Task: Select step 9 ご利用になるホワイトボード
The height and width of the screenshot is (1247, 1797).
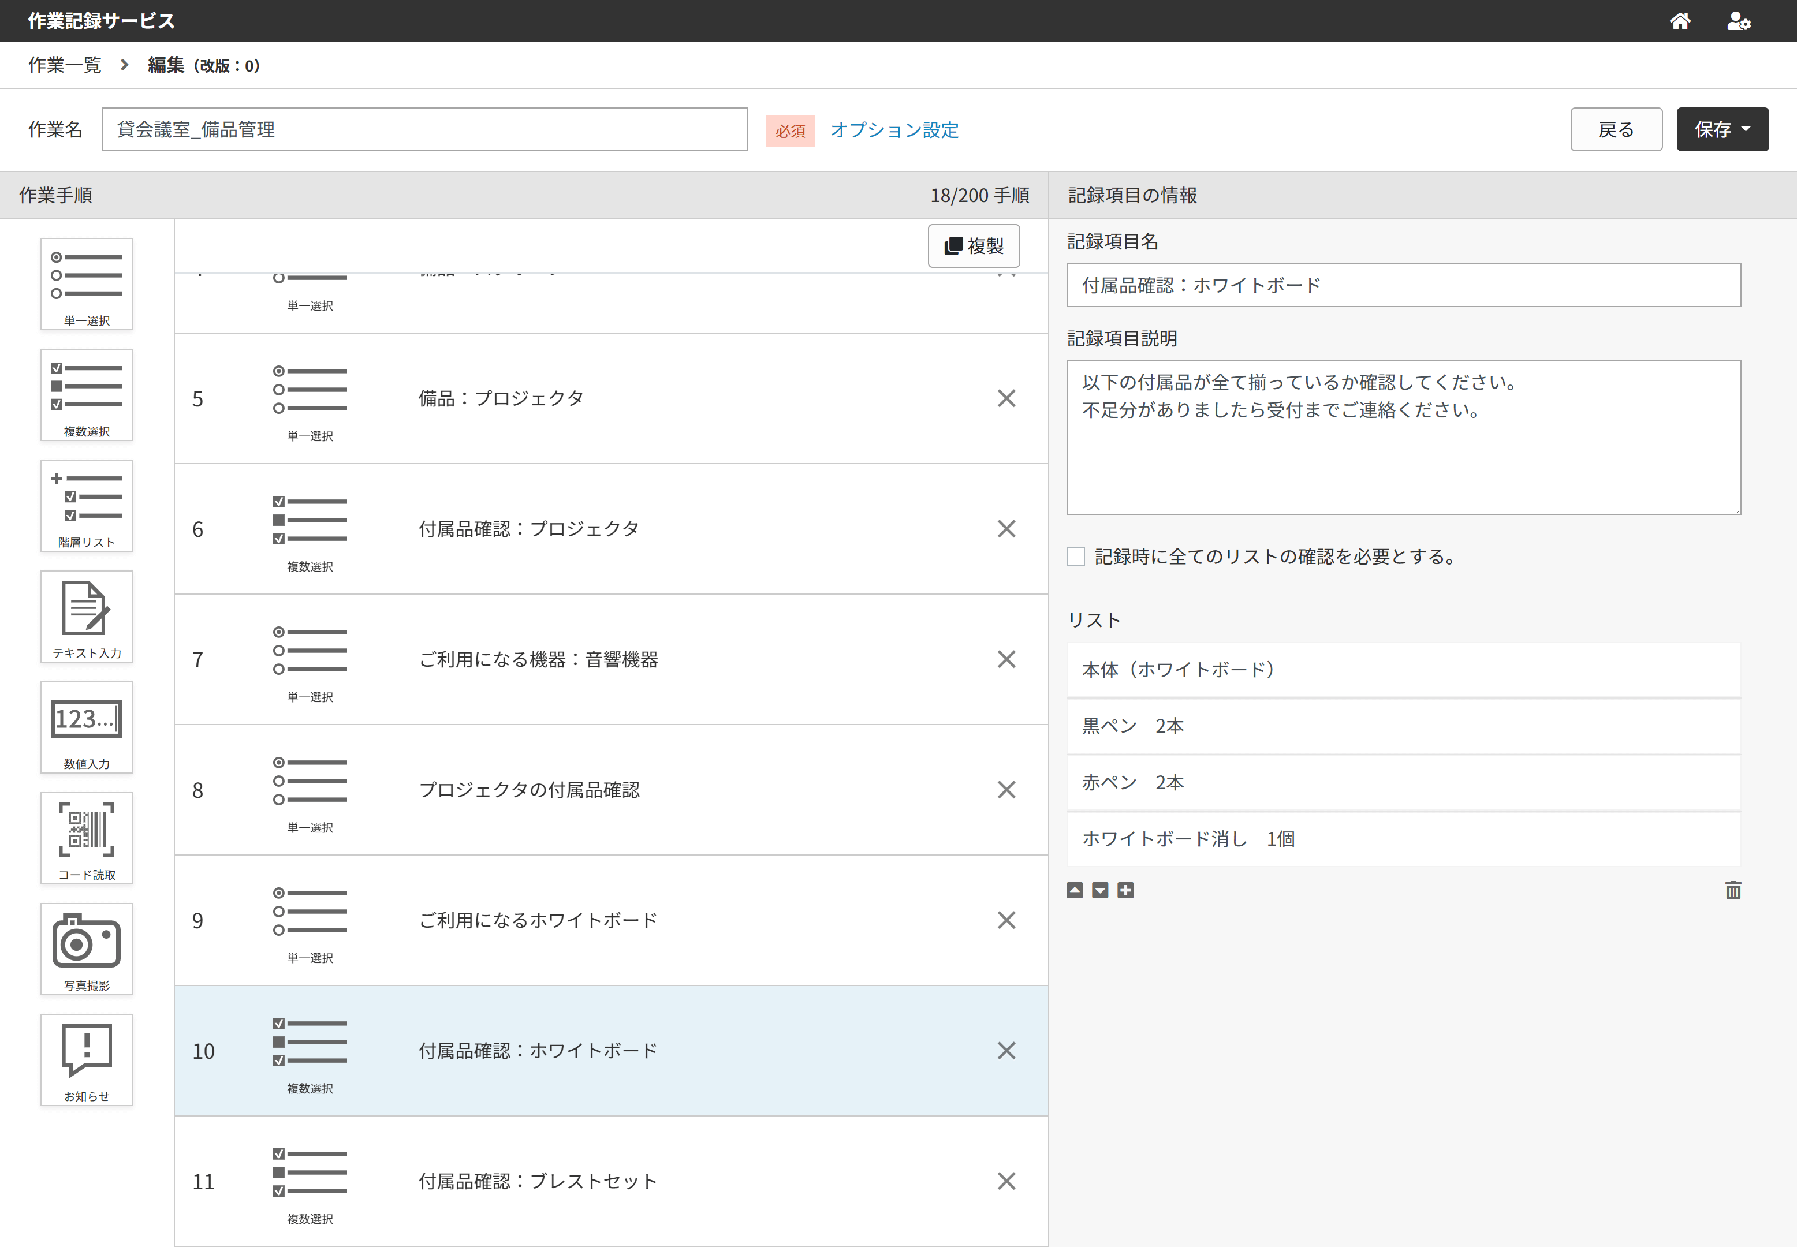Action: (611, 920)
